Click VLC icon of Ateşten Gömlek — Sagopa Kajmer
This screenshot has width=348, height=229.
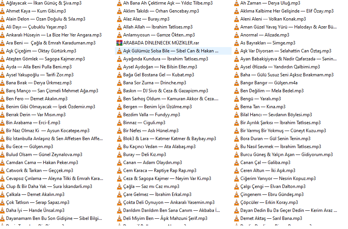(x=2, y=59)
